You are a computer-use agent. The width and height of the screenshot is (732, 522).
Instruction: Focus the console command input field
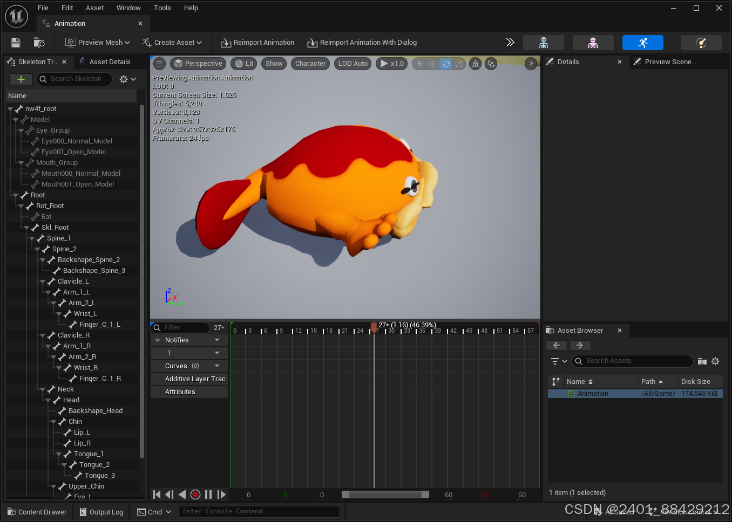click(259, 512)
